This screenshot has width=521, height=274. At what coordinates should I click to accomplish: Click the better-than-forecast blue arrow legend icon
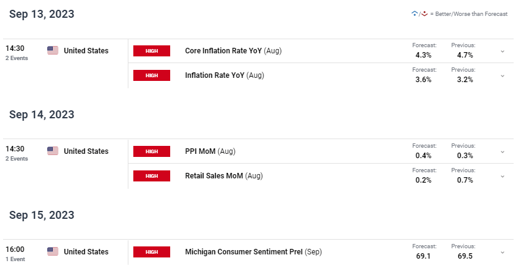(x=414, y=13)
